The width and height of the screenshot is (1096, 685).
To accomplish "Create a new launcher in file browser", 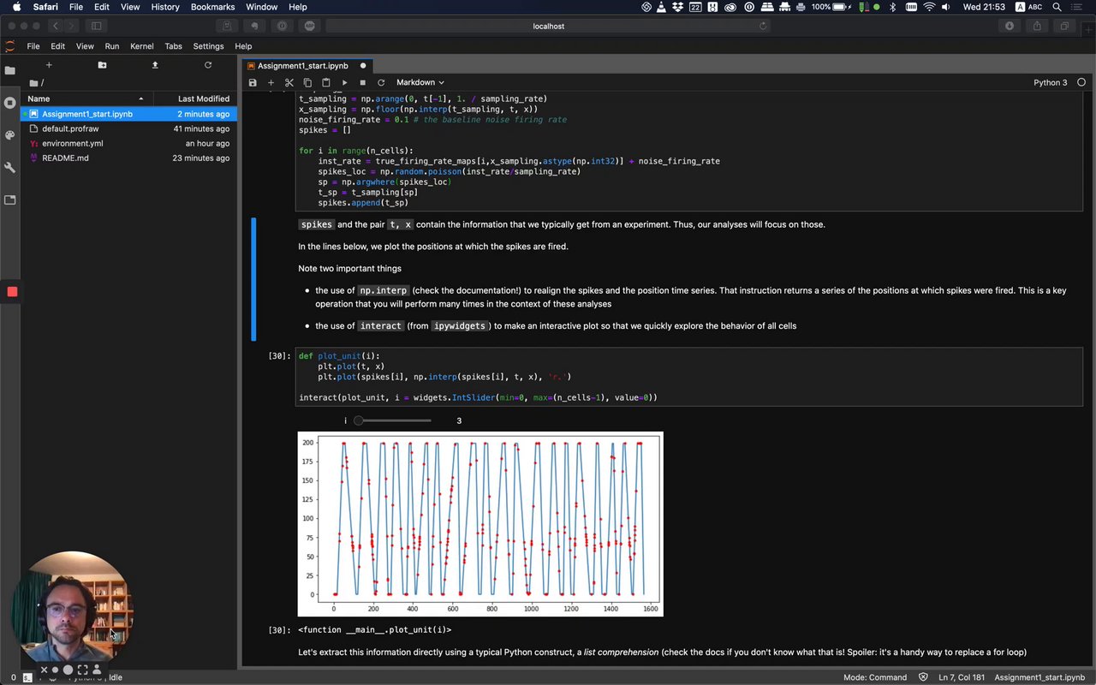I will (x=49, y=65).
